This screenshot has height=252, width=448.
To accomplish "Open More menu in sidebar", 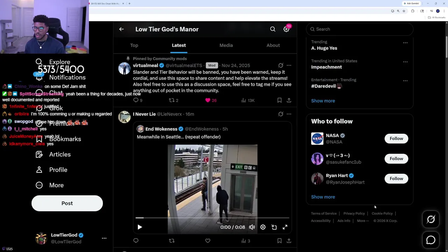I will pos(50,185).
